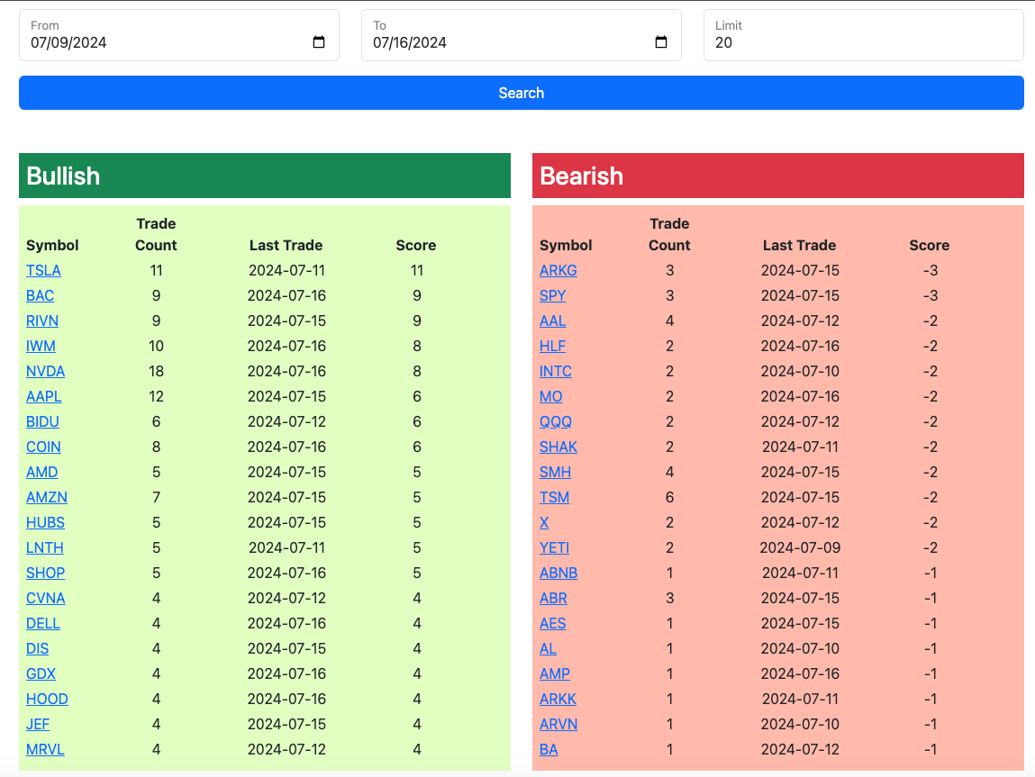This screenshot has height=777, width=1035.
Task: Click the Bearish table Symbol column header
Action: pos(567,246)
